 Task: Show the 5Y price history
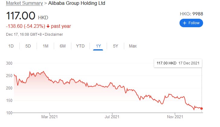click(115, 46)
